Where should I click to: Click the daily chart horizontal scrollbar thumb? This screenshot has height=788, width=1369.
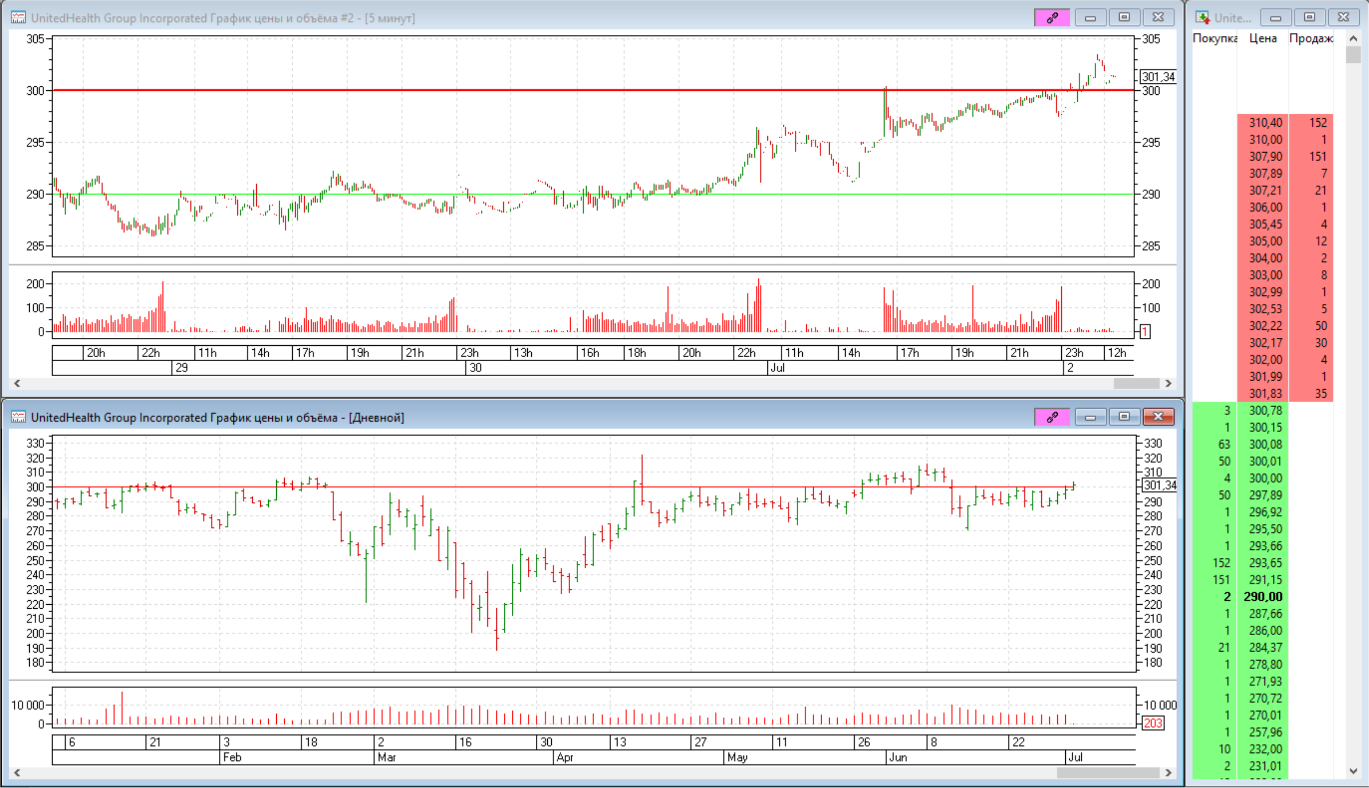1108,773
